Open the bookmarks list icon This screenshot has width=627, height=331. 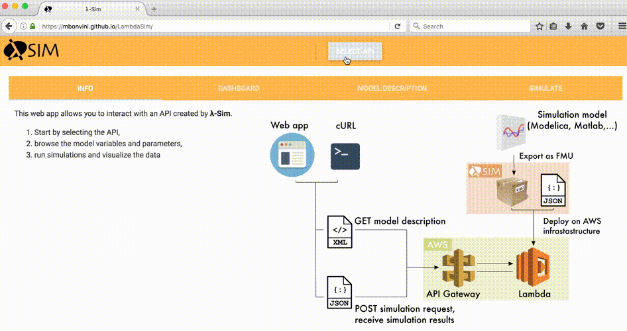[553, 26]
